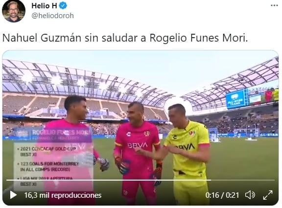The image size is (282, 208).
Task: Click the middle goalkeeper in pink
Action: pyautogui.click(x=138, y=153)
